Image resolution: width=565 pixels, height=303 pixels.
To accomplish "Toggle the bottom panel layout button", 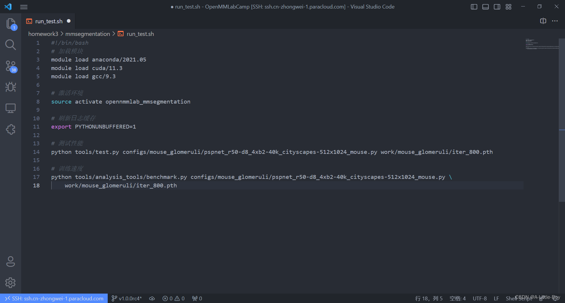I will coord(486,7).
